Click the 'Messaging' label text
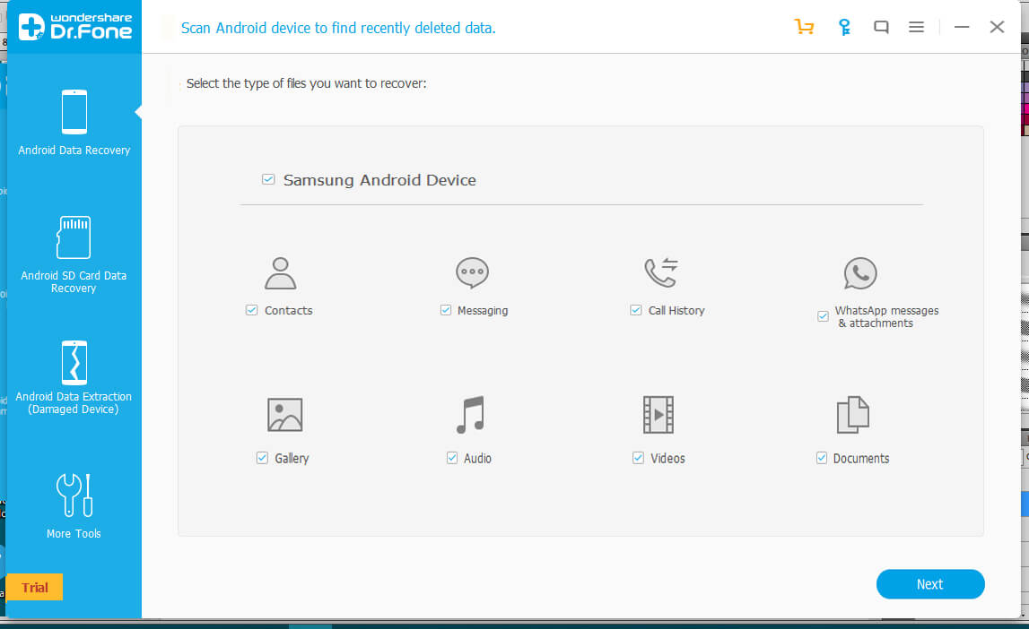Image resolution: width=1029 pixels, height=629 pixels. [483, 311]
